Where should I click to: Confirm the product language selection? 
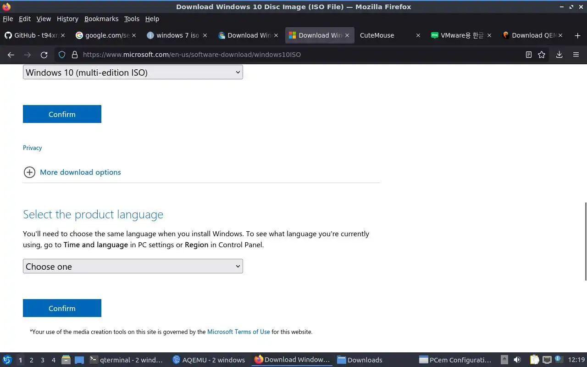(62, 308)
